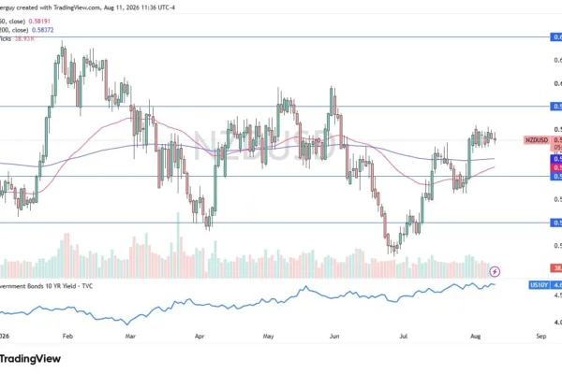The height and width of the screenshot is (374, 562).
Task: Select the NZDUSD price label tag
Action: click(x=536, y=140)
